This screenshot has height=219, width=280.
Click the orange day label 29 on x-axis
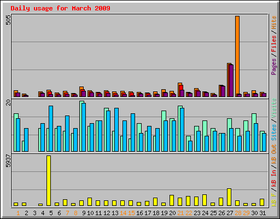click(246, 213)
